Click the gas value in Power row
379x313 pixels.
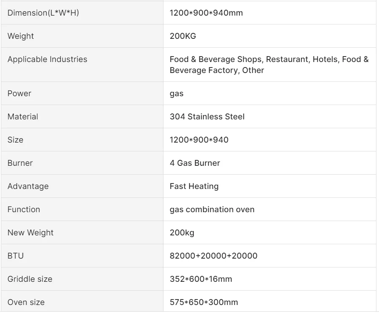tap(177, 93)
